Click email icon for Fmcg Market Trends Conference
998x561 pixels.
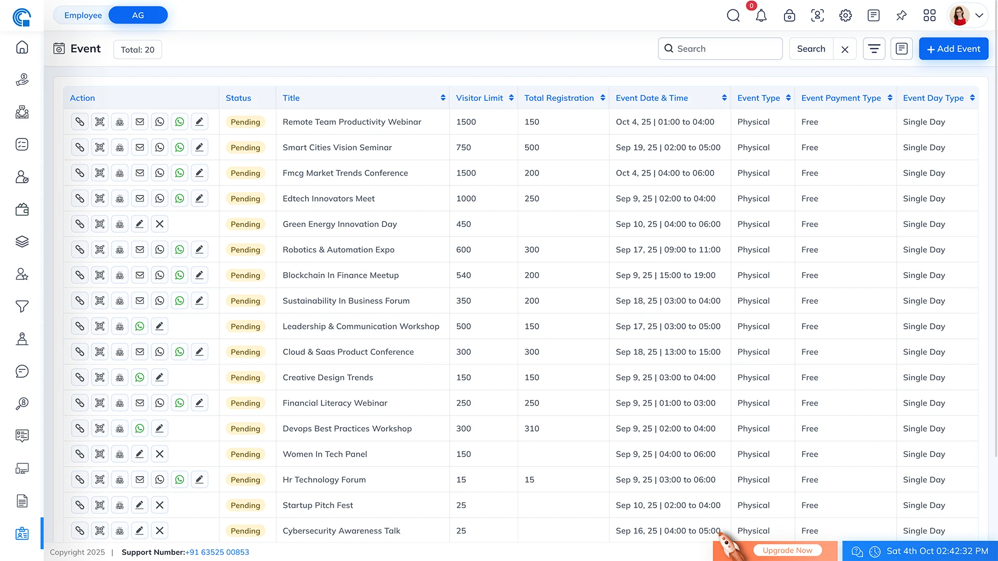coord(140,173)
